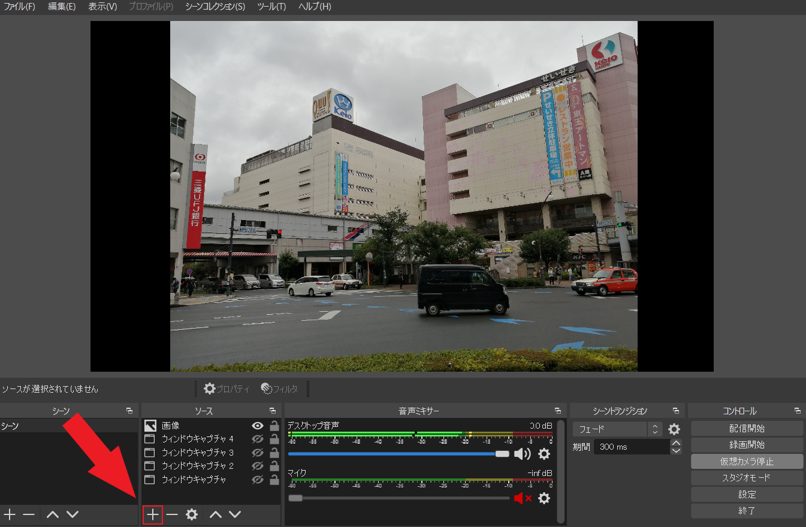Pop out 音声ミキサー dock panel icon
Screen dimensions: 806x527
558,411
